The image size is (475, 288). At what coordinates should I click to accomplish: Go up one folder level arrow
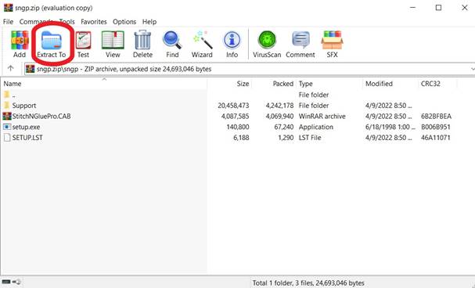pos(11,68)
